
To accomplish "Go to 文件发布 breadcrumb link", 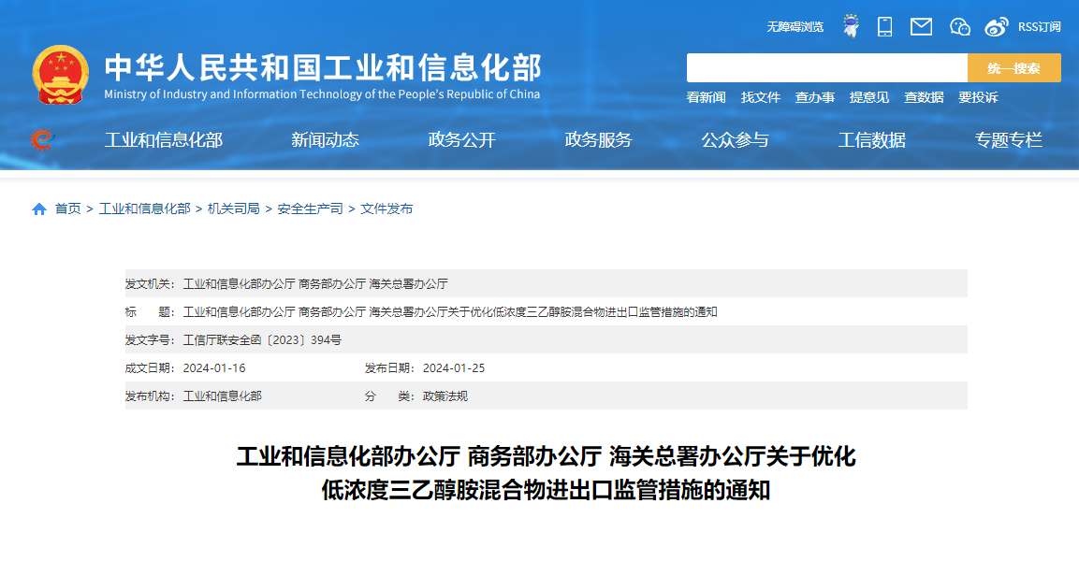I will click(386, 209).
